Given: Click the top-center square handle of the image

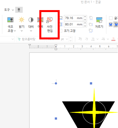Looking at the screenshot, I should point(91,83).
